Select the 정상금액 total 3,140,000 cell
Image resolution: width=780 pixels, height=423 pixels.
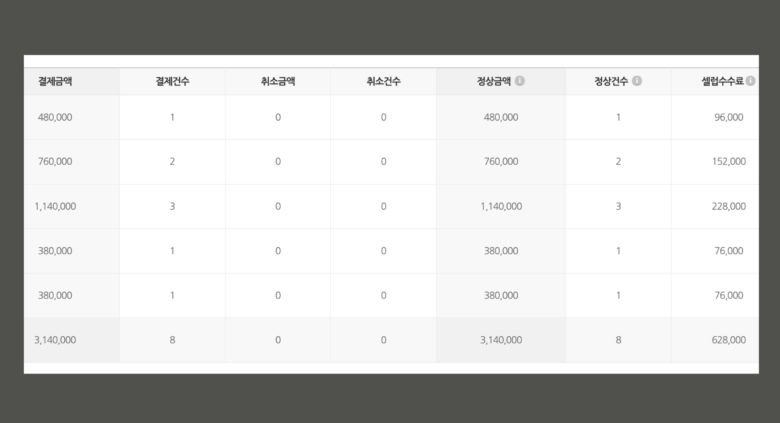[501, 340]
